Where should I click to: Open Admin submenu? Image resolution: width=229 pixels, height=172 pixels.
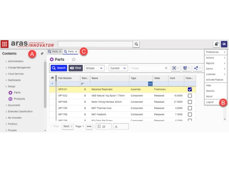tap(216, 69)
